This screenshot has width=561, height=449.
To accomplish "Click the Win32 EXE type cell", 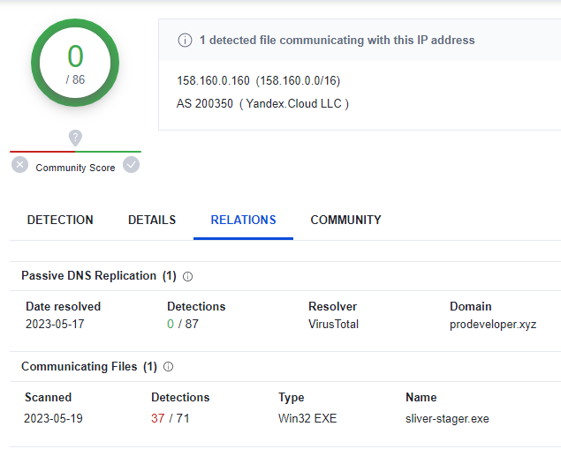I will point(307,418).
